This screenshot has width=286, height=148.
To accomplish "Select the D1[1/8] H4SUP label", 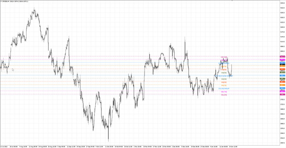I will click(224, 89).
